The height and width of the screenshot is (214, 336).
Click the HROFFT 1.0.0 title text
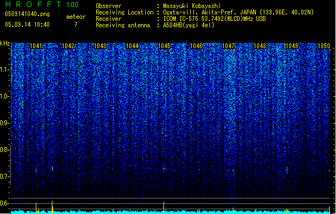(42, 4)
